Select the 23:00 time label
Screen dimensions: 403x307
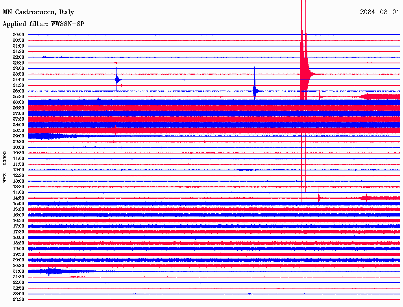tap(18, 294)
